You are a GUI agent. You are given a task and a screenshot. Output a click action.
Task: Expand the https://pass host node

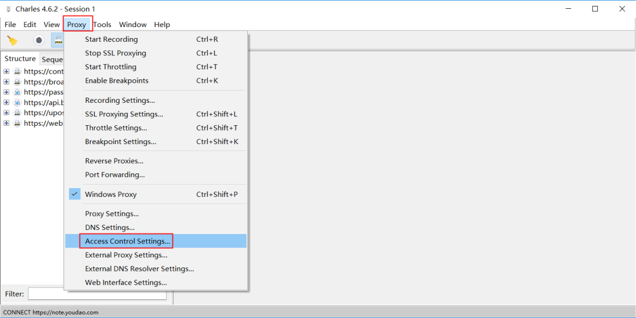click(6, 92)
